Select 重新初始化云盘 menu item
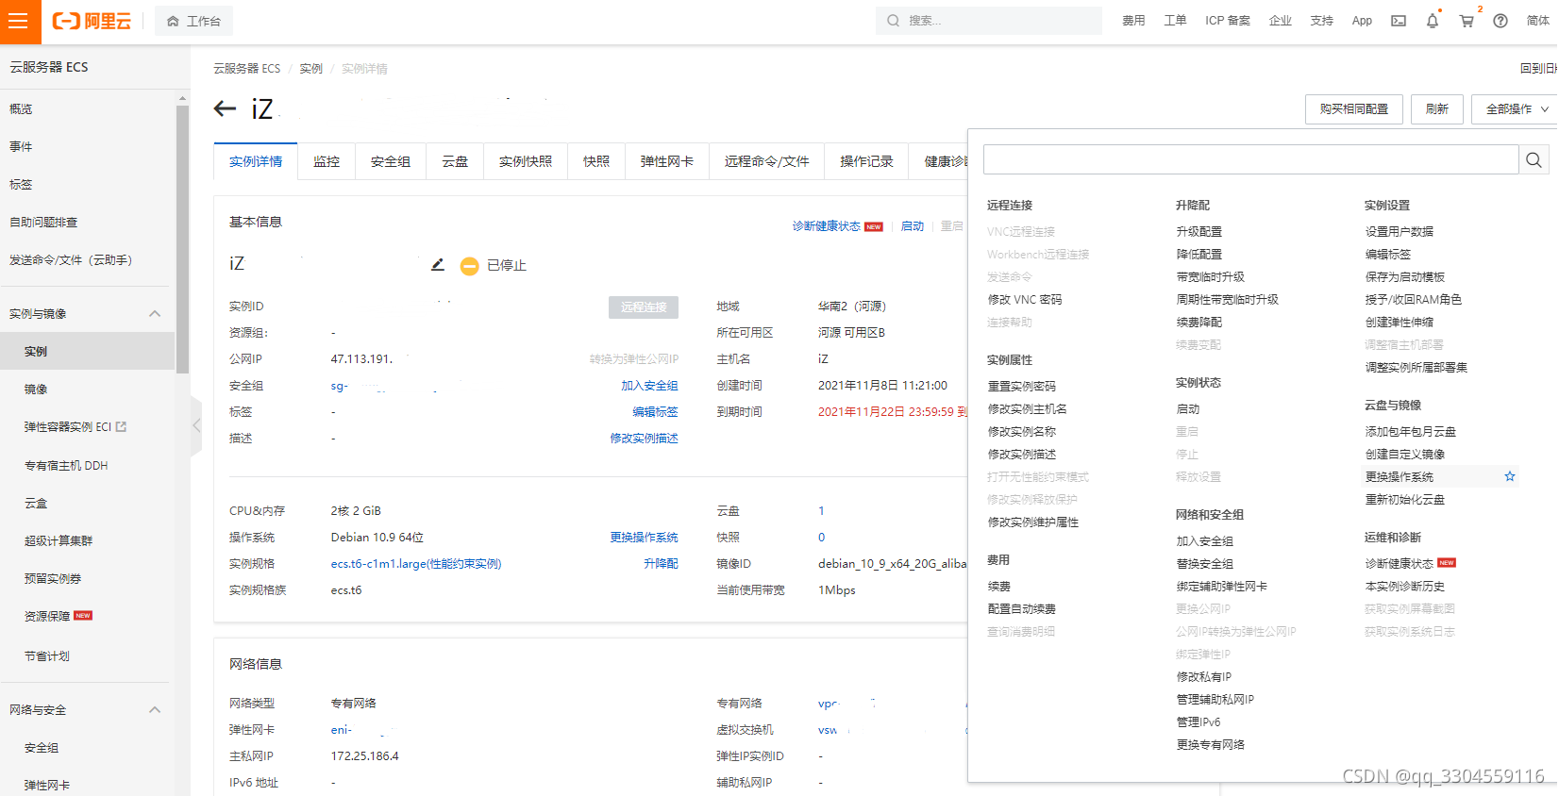The width and height of the screenshot is (1559, 796). pyautogui.click(x=1404, y=500)
